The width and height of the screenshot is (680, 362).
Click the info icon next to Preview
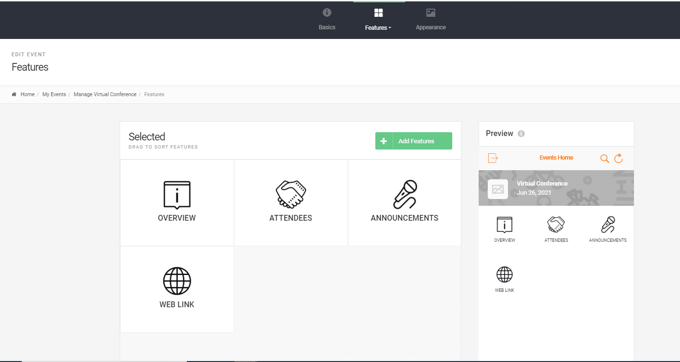(521, 134)
